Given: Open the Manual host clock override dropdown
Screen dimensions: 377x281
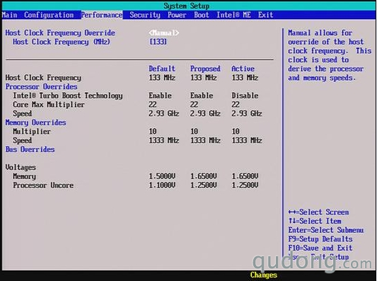Looking at the screenshot, I should 163,33.
